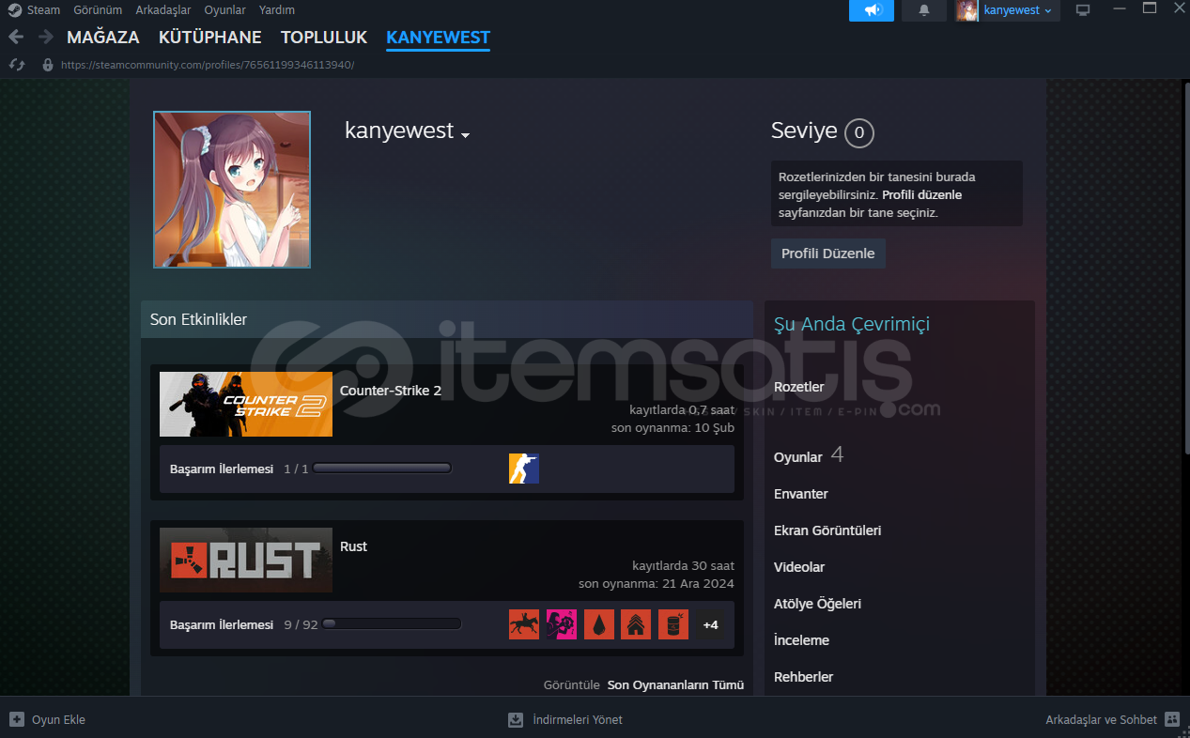Screen dimensions: 1190x738
Task: Open the Rust banner image
Action: (x=246, y=560)
